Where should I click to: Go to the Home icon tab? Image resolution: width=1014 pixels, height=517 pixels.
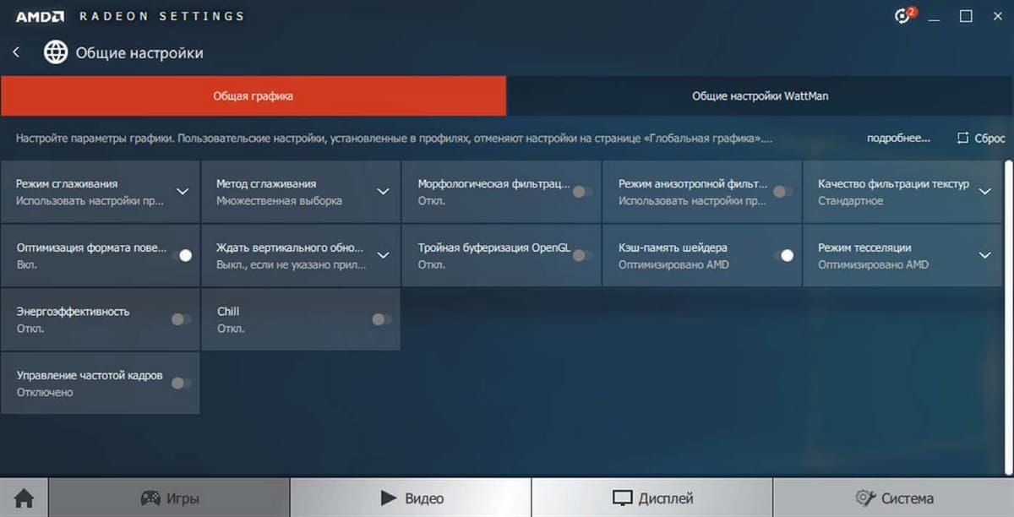24,498
